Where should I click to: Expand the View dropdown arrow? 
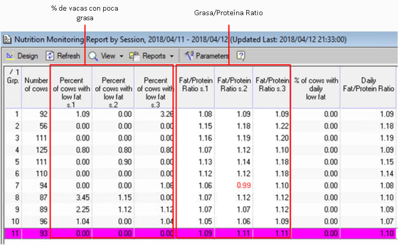pyautogui.click(x=121, y=56)
